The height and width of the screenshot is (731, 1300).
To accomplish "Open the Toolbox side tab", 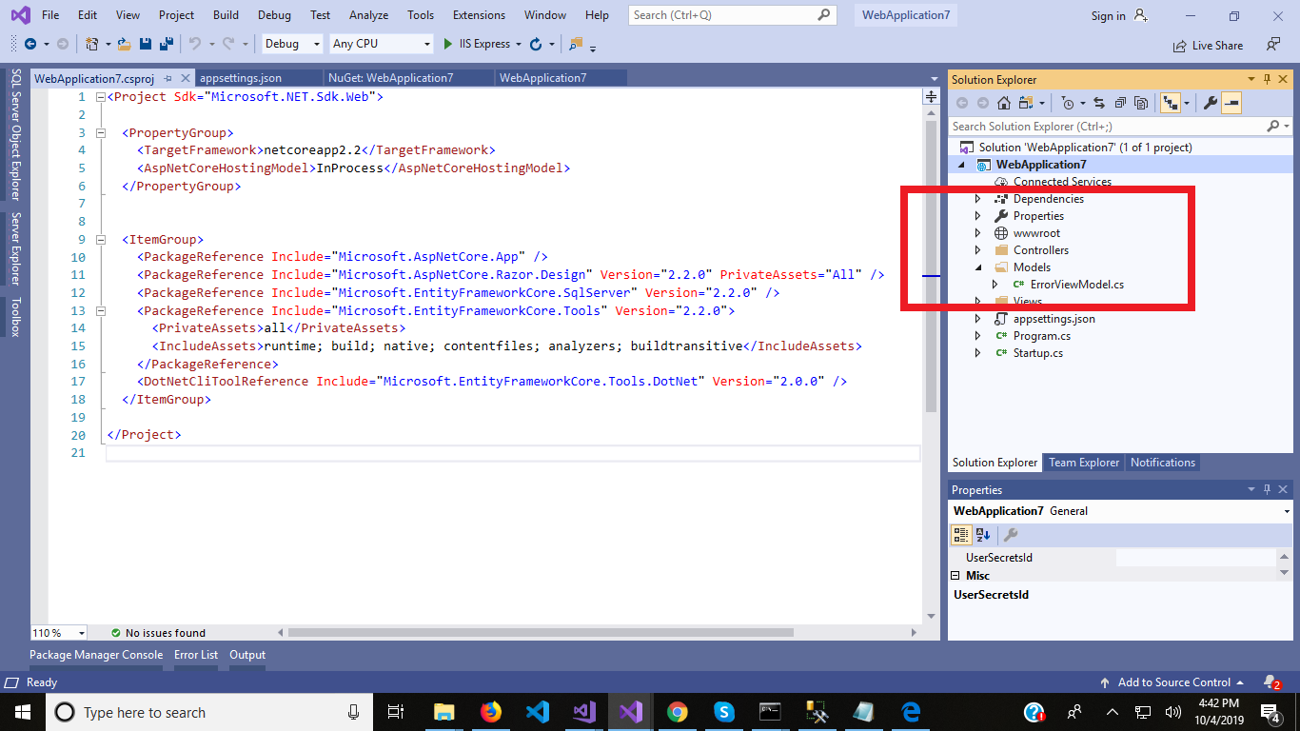I will coord(16,318).
